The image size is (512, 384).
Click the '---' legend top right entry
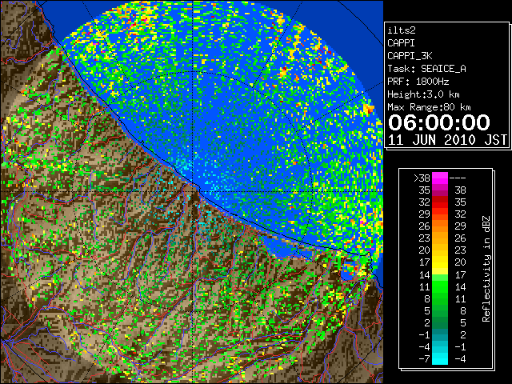pyautogui.click(x=458, y=178)
